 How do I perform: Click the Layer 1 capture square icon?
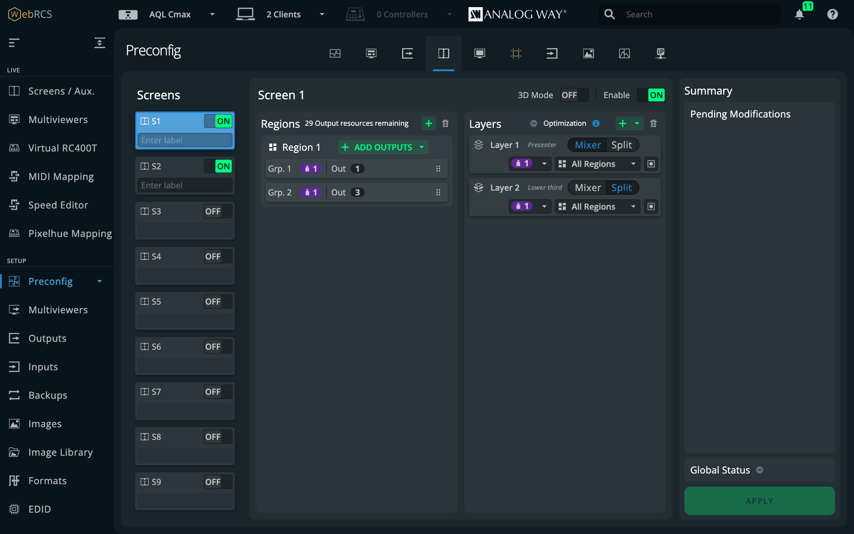[651, 164]
